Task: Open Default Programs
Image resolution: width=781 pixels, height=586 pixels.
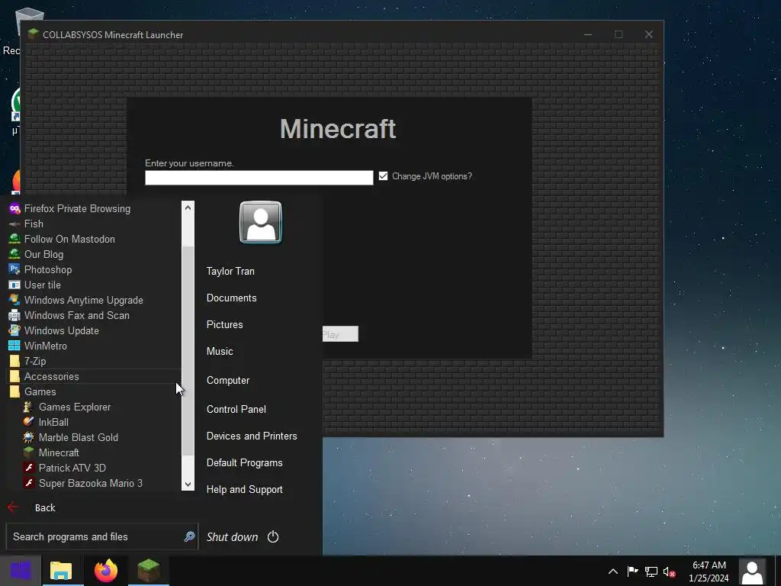Action: [245, 463]
